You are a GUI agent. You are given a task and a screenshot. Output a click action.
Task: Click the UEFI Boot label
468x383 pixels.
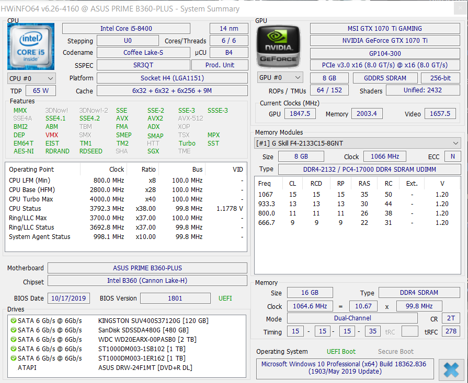tap(341, 352)
